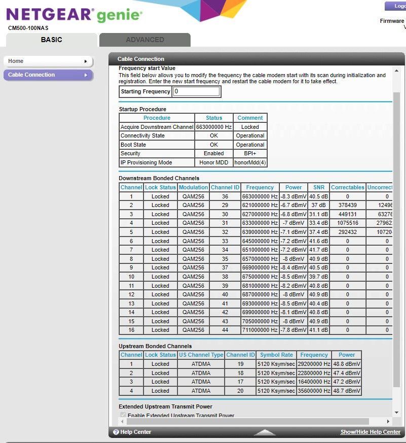Switch to the ADVANCED tab
This screenshot has height=443, width=406.
tap(145, 40)
